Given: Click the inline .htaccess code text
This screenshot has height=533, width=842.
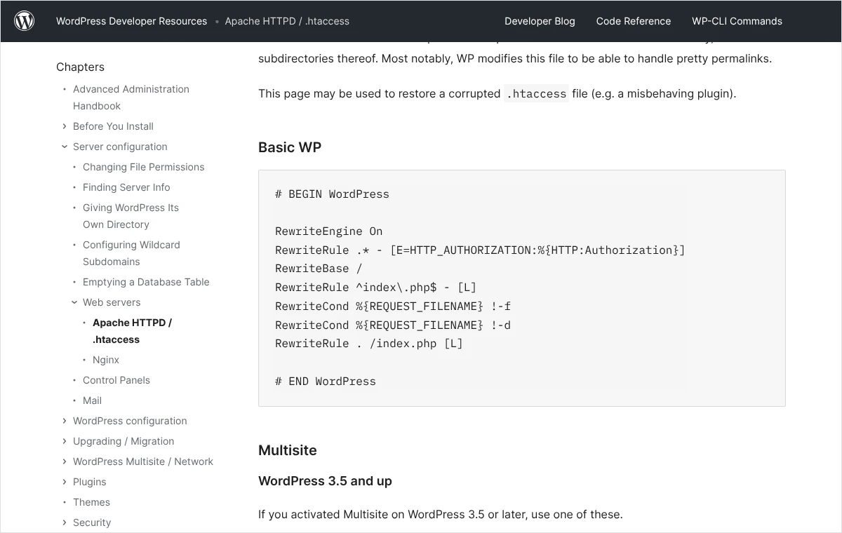Looking at the screenshot, I should pyautogui.click(x=536, y=93).
